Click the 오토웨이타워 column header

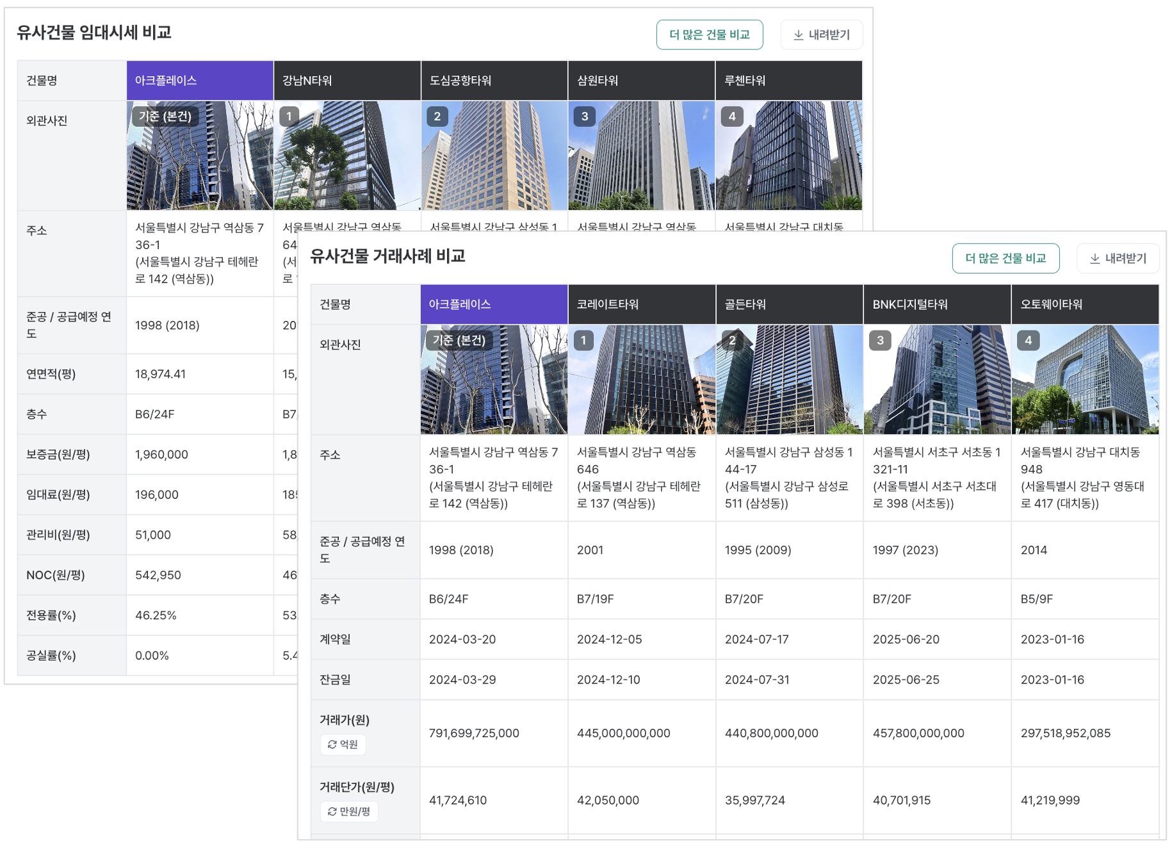click(x=1085, y=304)
